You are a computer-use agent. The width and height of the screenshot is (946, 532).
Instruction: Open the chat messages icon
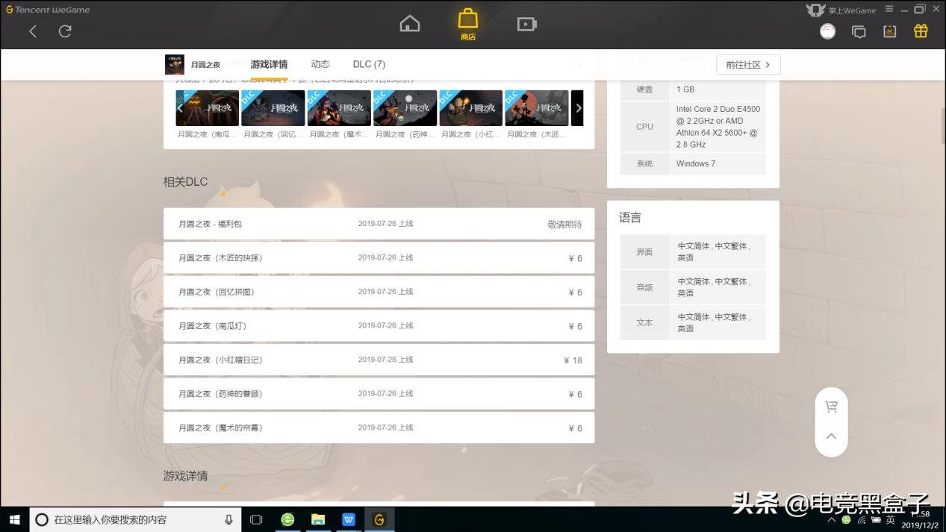click(x=859, y=31)
